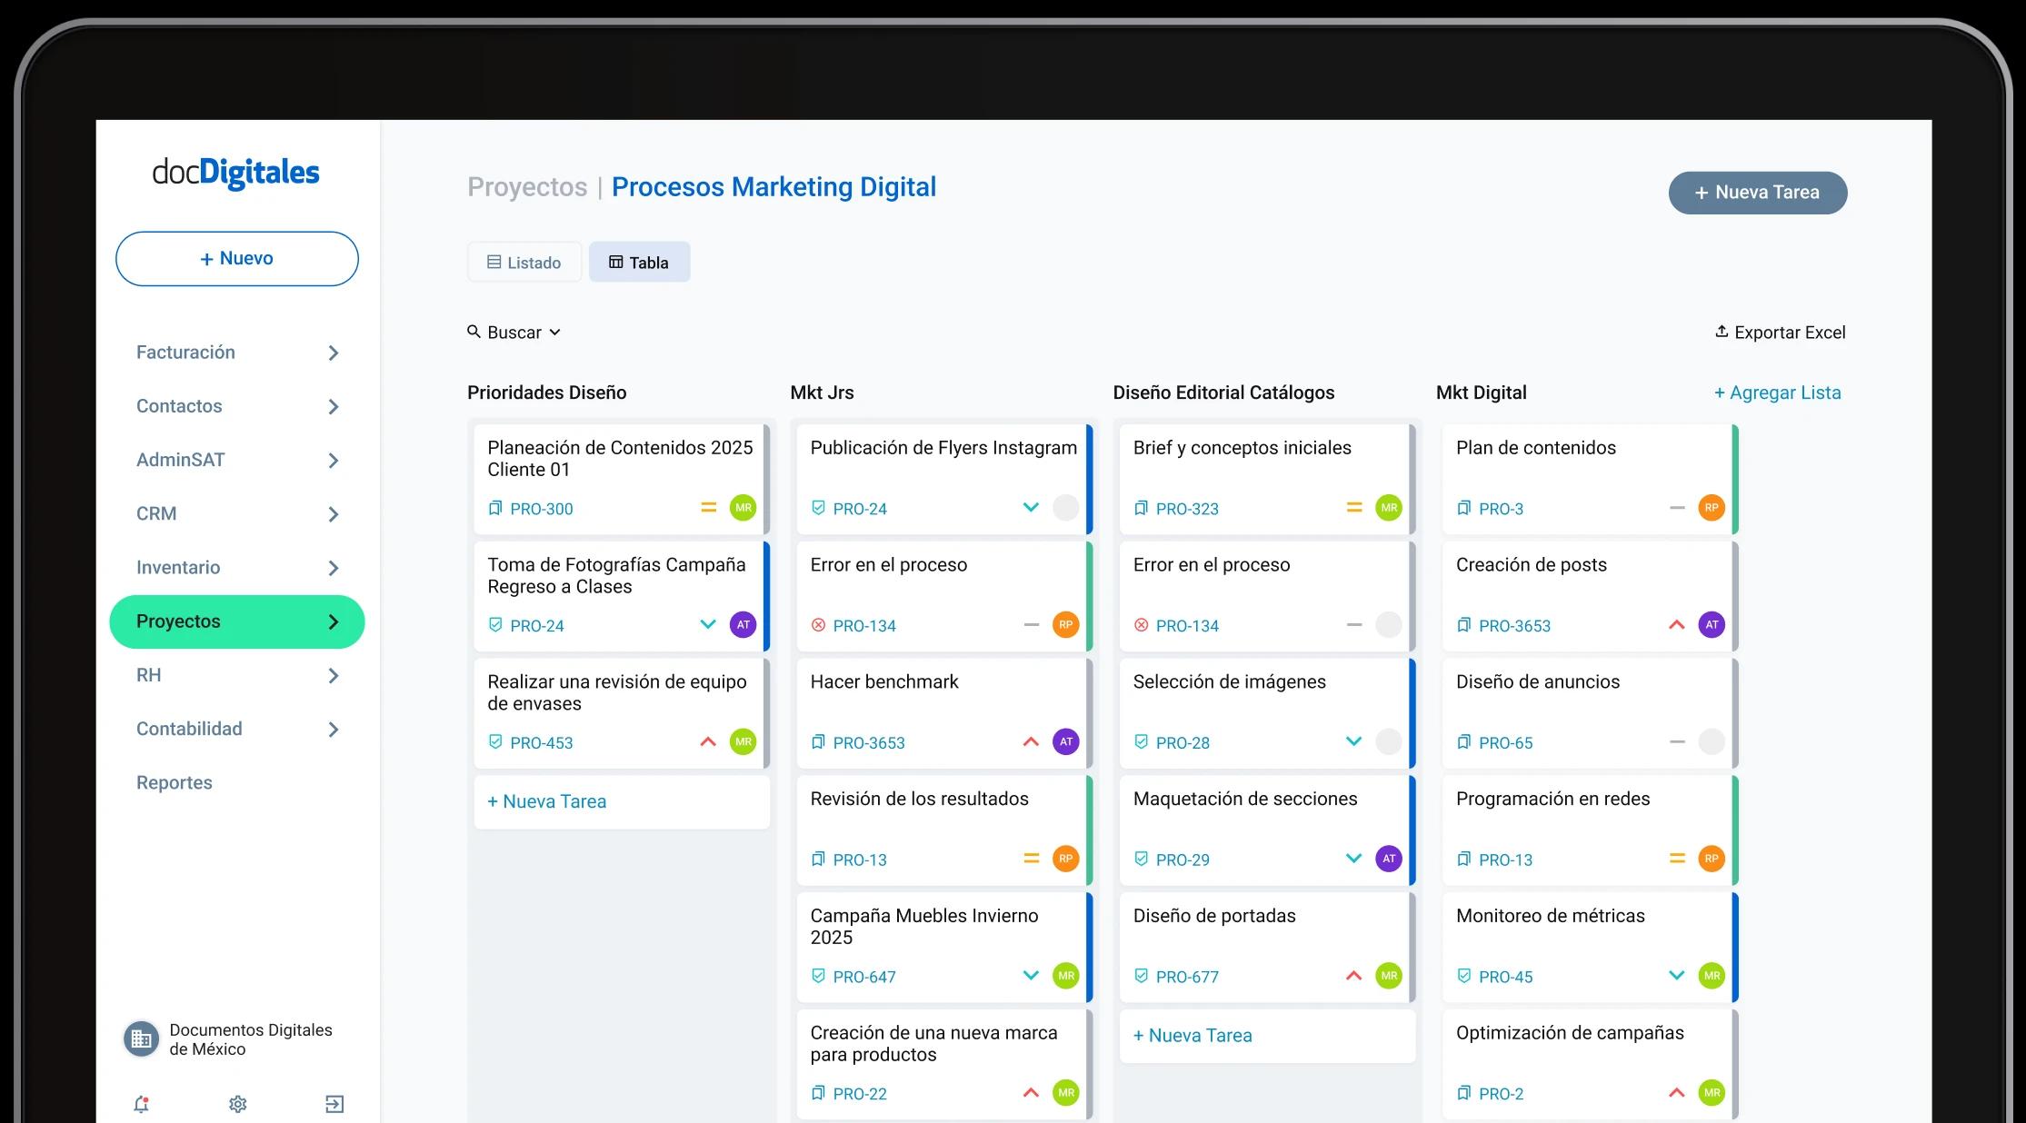Open Reportes in the sidebar
The height and width of the screenshot is (1123, 2026).
coord(175,782)
